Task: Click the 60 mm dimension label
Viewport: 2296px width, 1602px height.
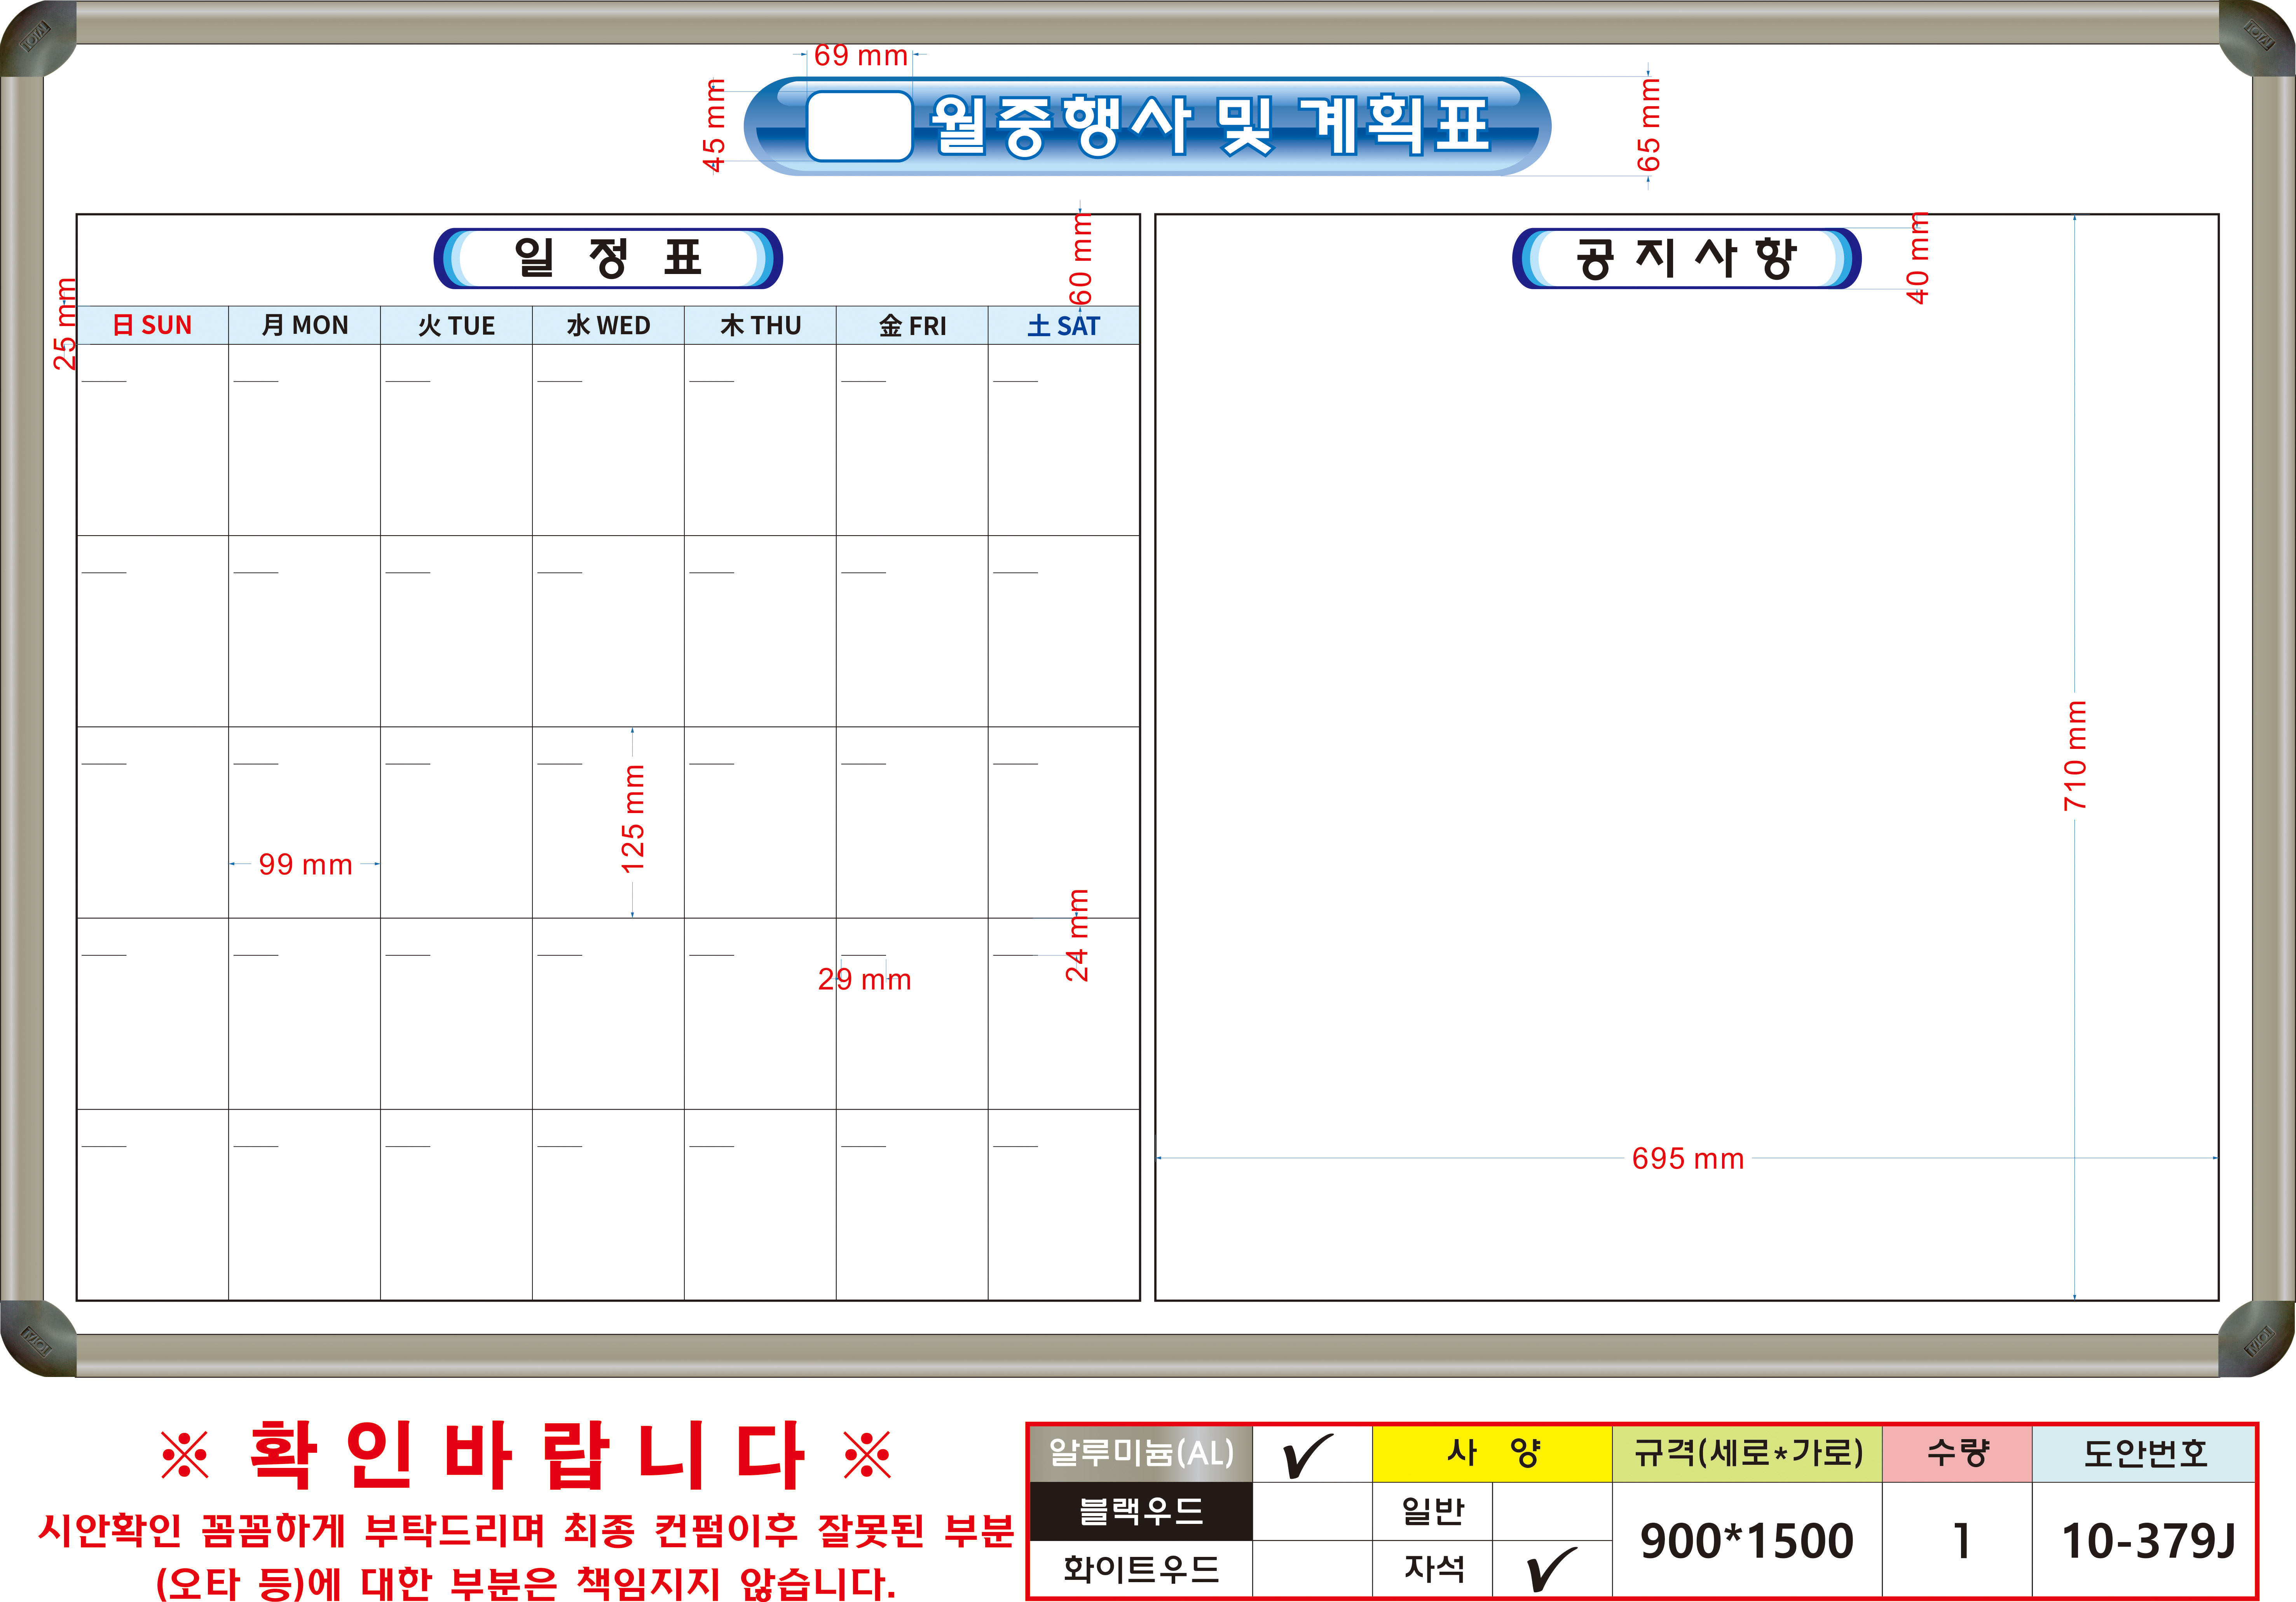Action: click(x=1081, y=259)
